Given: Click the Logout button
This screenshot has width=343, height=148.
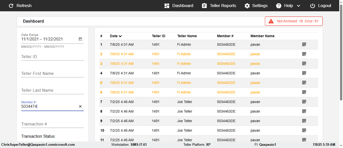Looking at the screenshot, I should pyautogui.click(x=321, y=6).
